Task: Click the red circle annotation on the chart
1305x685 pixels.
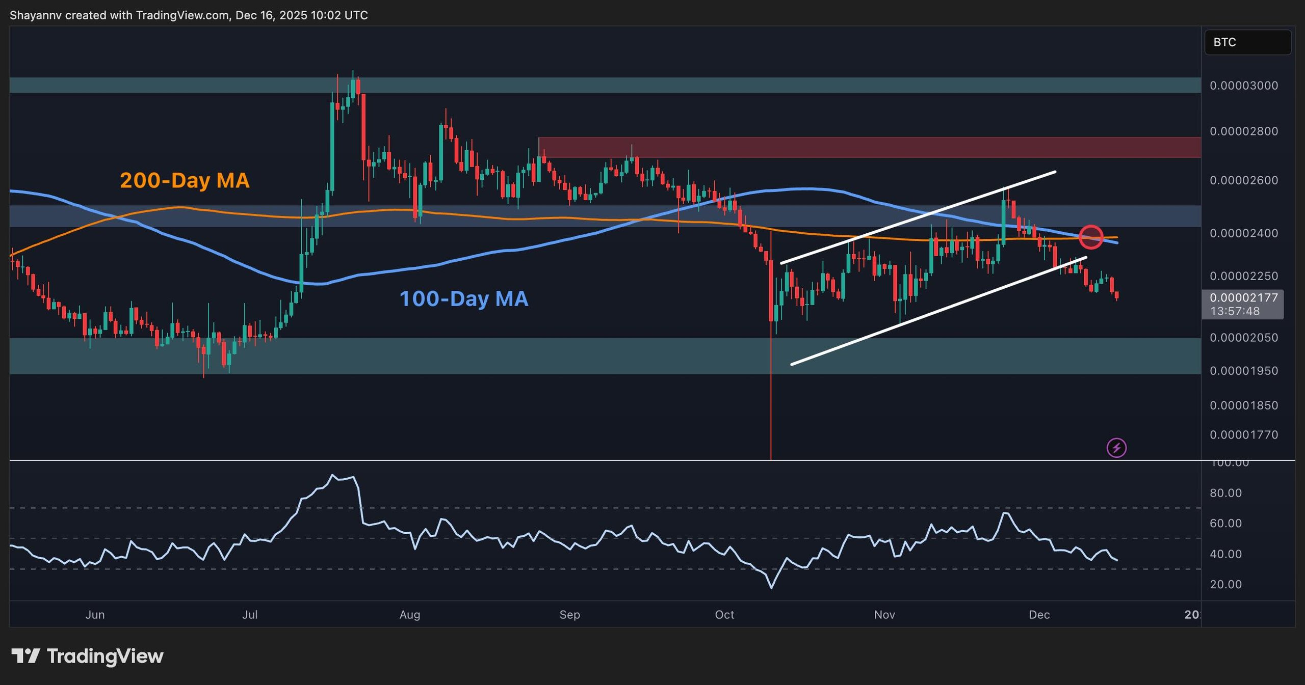Action: coord(1091,236)
